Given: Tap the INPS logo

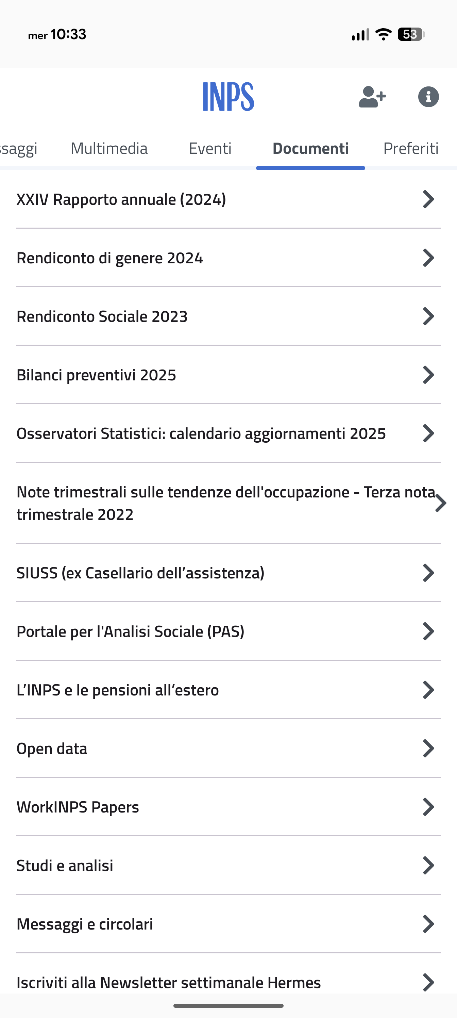Looking at the screenshot, I should tap(228, 97).
